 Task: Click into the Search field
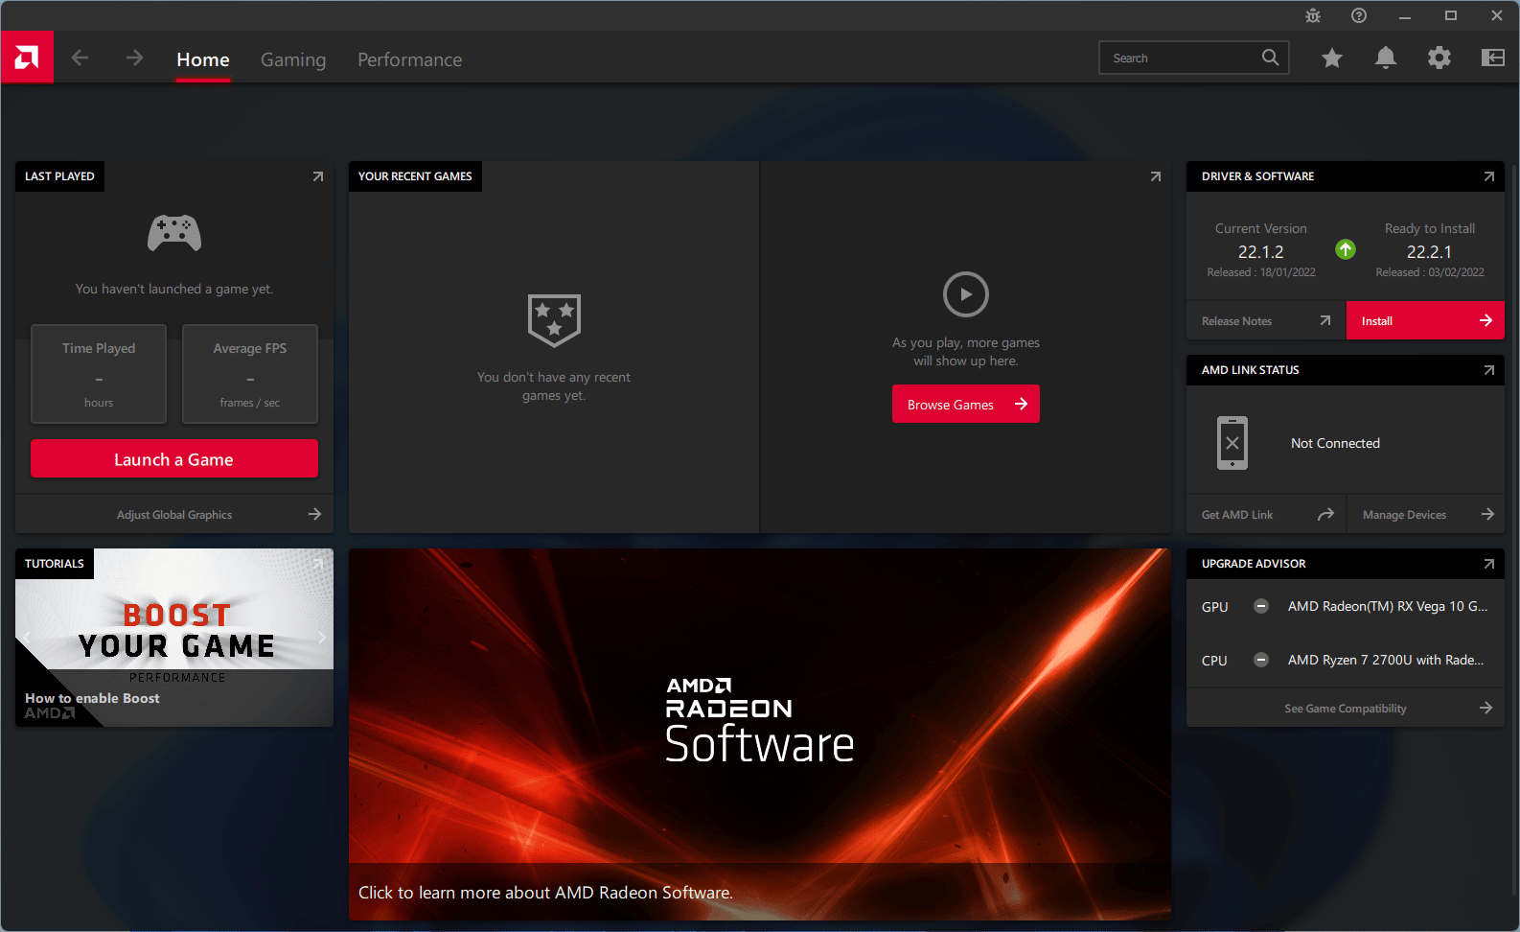point(1194,58)
